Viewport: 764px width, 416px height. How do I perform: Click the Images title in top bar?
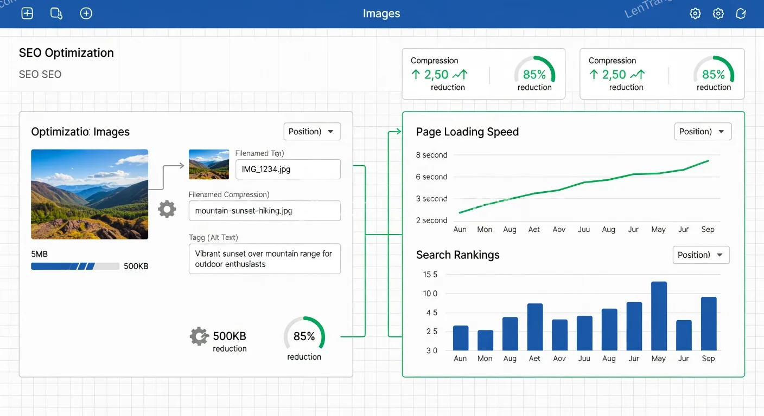tap(381, 14)
